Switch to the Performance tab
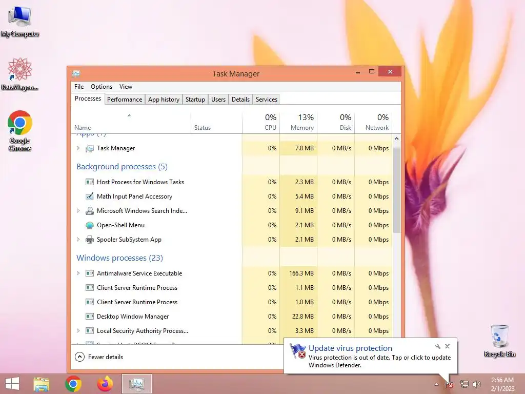 tap(125, 100)
